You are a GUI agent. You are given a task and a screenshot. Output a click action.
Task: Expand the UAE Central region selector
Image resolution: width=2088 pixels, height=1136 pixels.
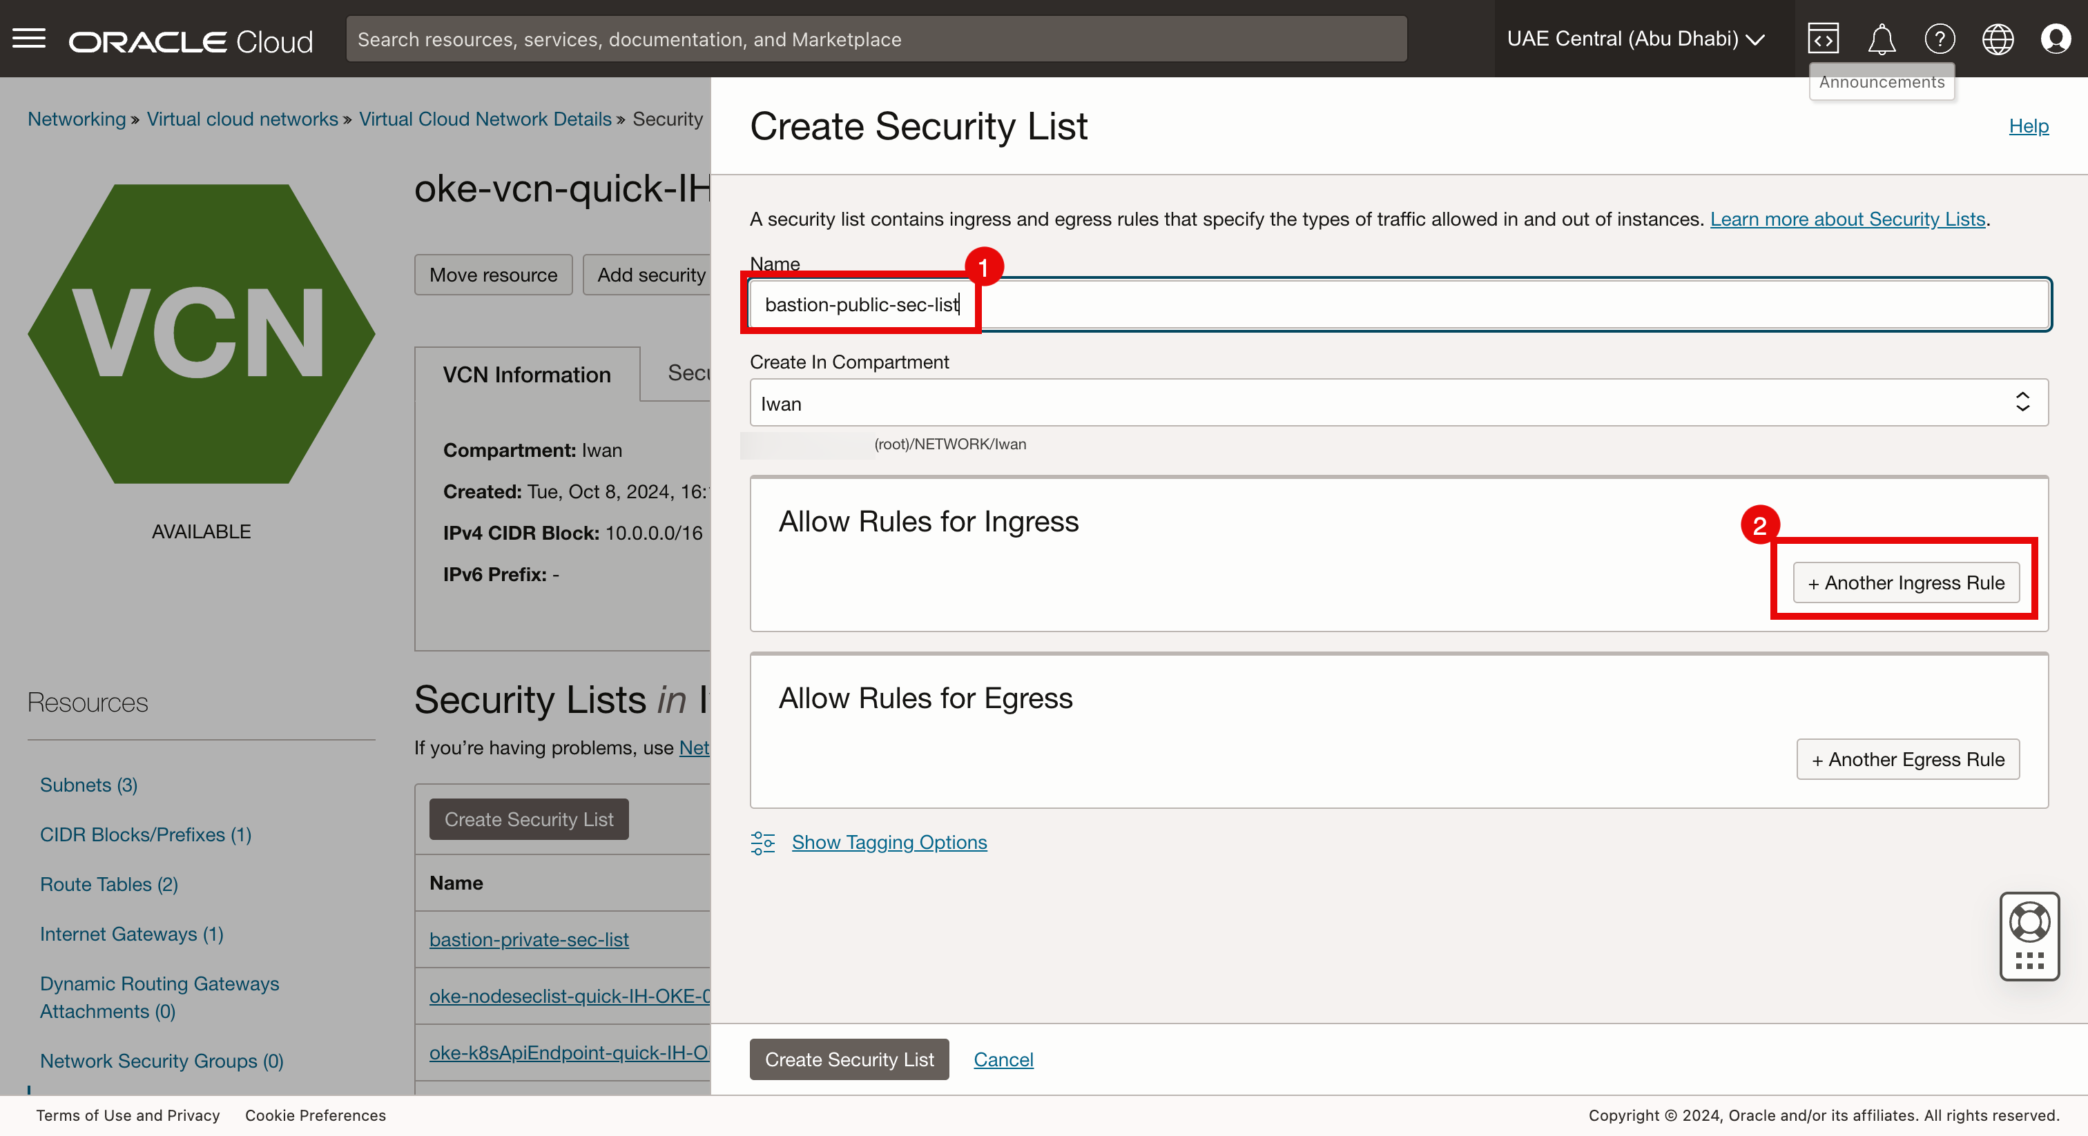[1636, 39]
